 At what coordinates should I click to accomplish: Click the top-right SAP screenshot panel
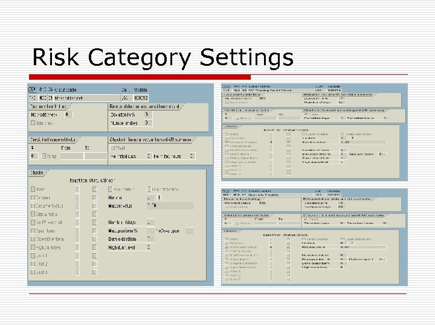click(314, 132)
